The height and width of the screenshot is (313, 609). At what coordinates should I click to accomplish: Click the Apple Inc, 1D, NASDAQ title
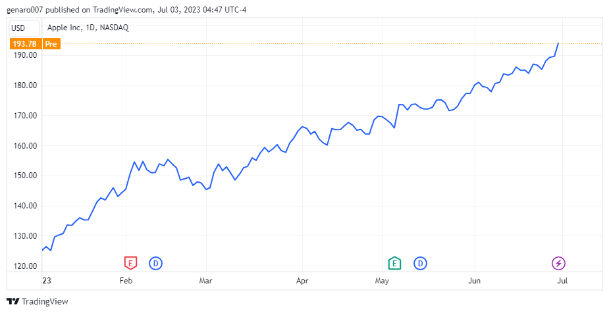pyautogui.click(x=88, y=28)
